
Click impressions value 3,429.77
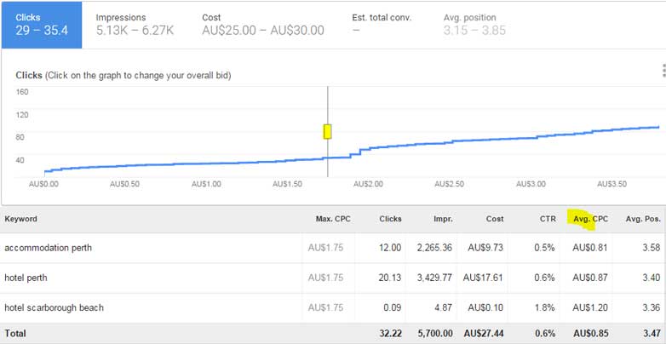tap(434, 278)
